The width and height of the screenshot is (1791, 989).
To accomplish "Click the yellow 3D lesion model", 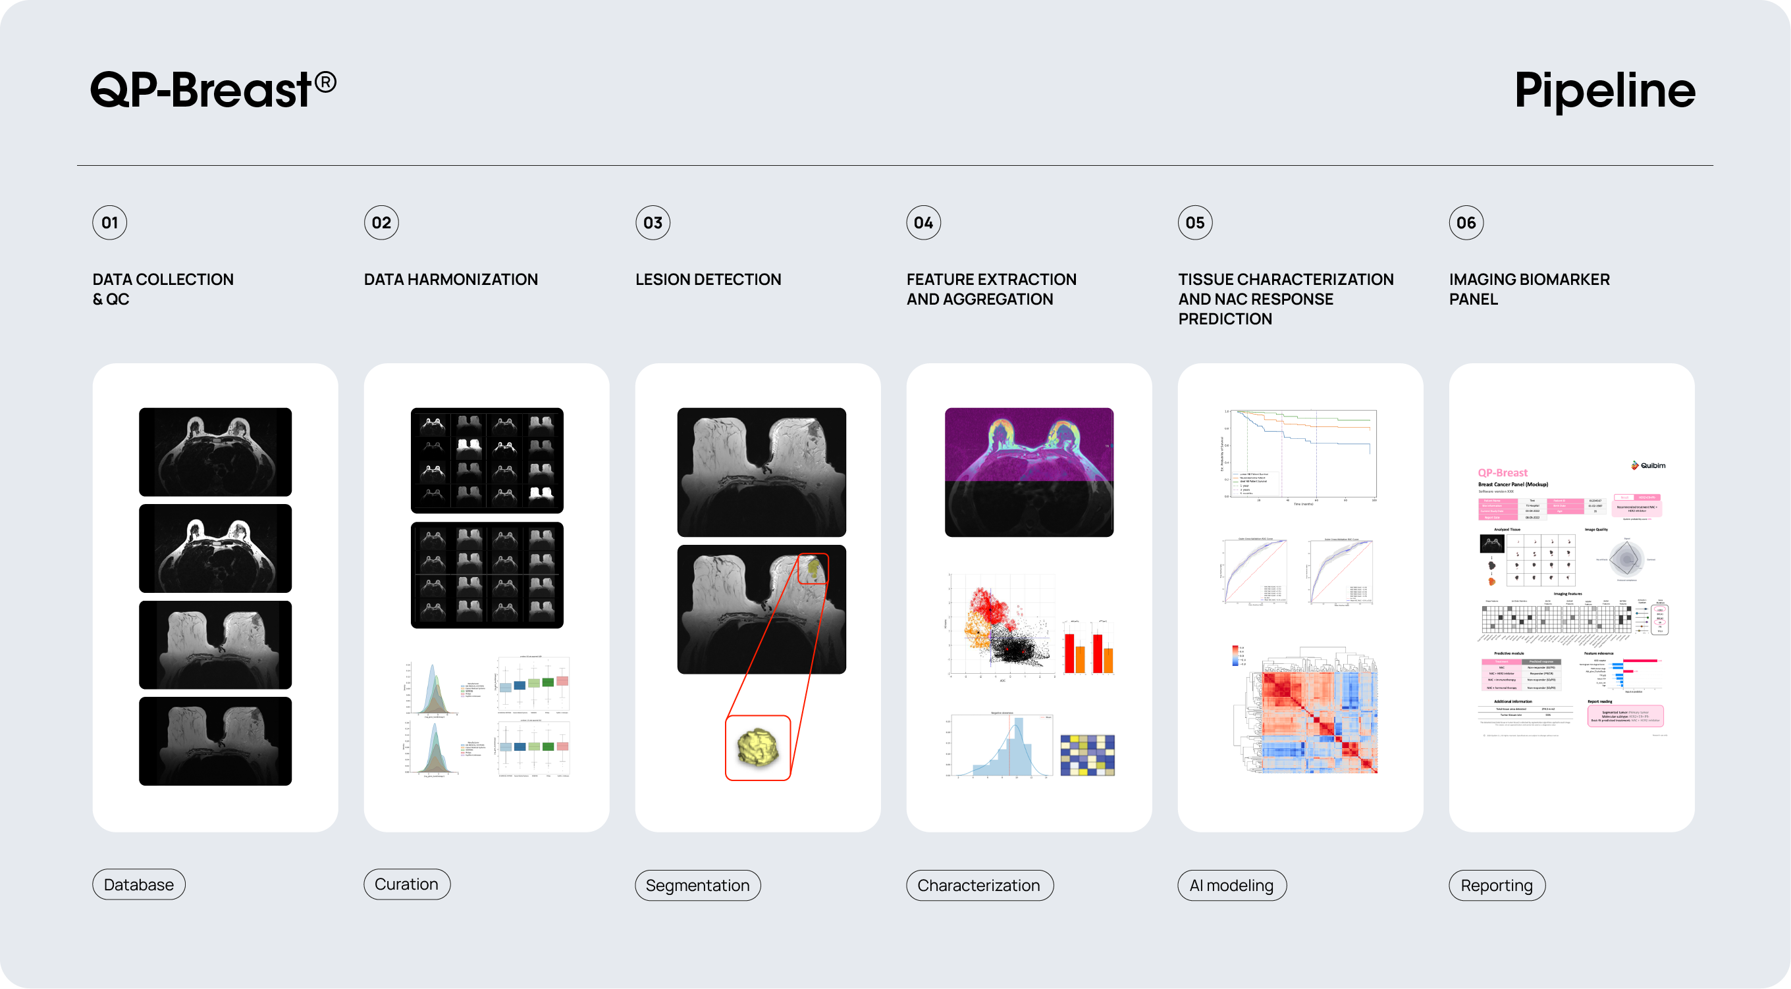I will (757, 747).
